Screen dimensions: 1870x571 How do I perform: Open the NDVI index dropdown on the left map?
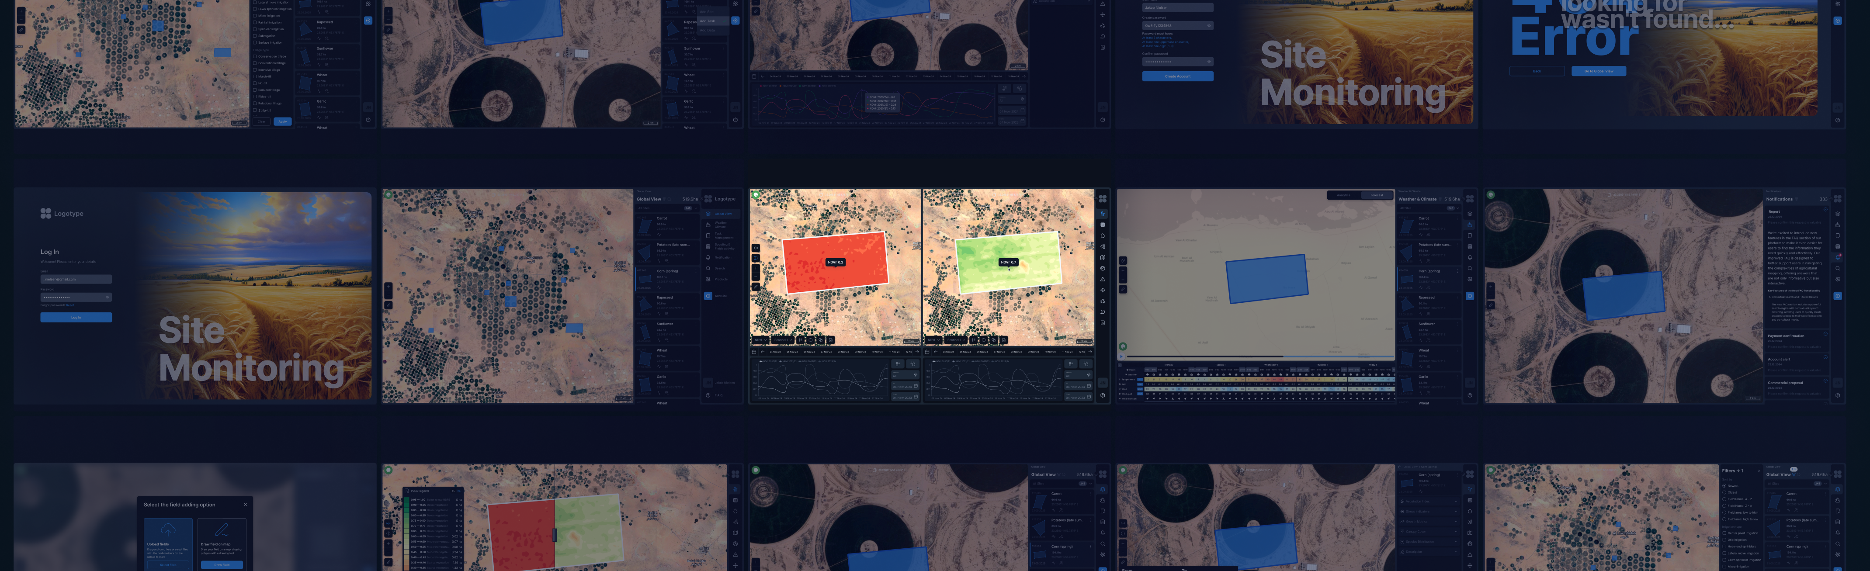(x=761, y=340)
